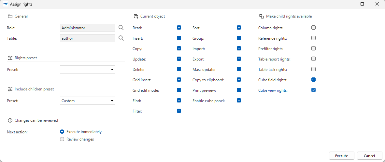Expand the Include children preset Custom dropdown
This screenshot has width=385, height=162.
[88, 101]
